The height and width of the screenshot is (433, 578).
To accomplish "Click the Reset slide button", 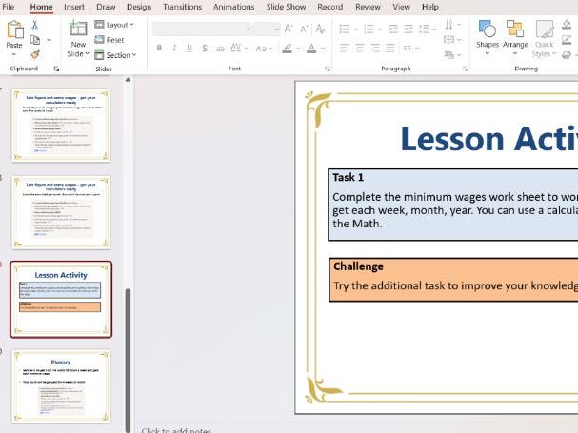I will [x=110, y=40].
